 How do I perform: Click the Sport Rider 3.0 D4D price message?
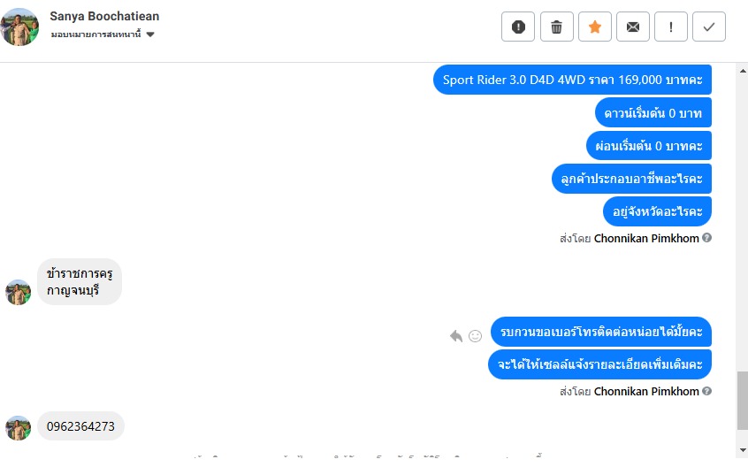tap(572, 80)
